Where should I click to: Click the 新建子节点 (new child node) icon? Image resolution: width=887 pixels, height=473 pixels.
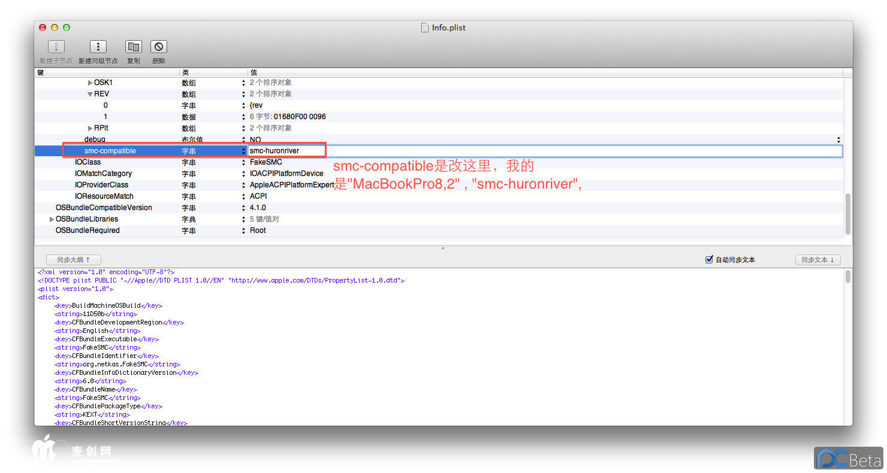(x=56, y=47)
